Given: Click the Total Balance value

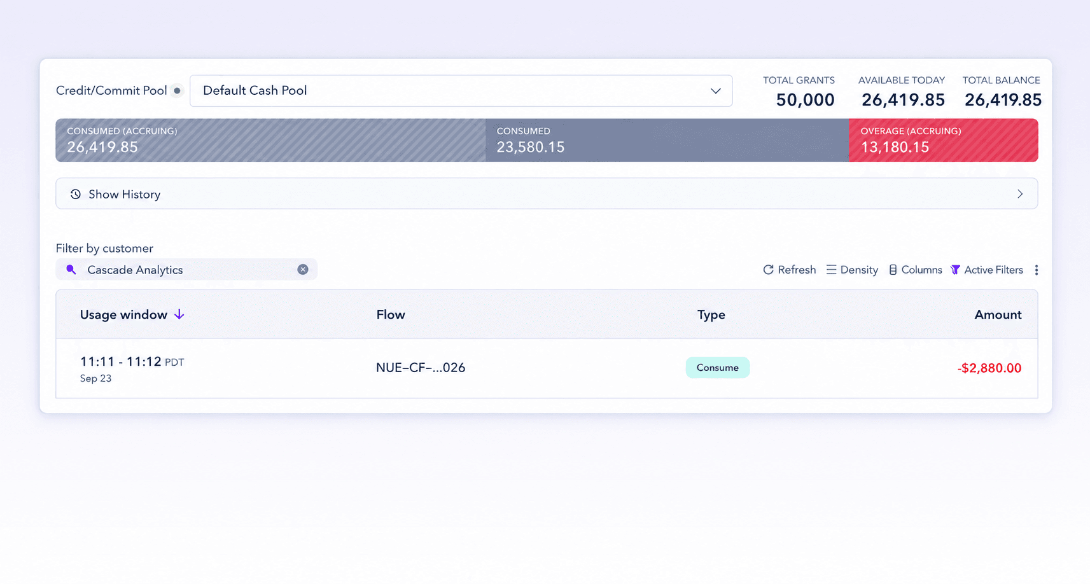Looking at the screenshot, I should click(1003, 100).
